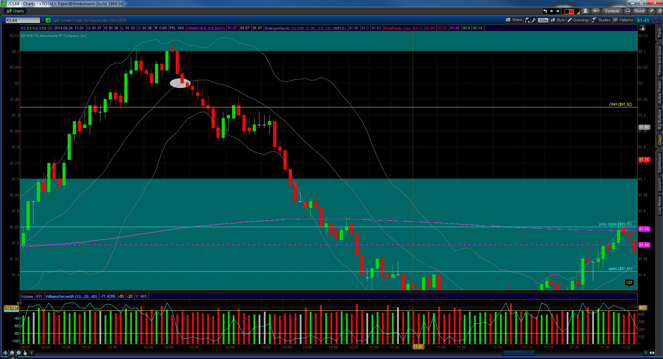Print the chart with the printer icon
Screen dimensions: 663x359
click(628, 11)
